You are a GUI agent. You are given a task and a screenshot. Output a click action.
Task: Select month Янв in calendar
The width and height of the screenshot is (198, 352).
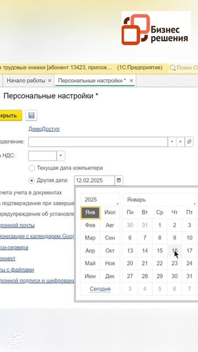tap(90, 212)
